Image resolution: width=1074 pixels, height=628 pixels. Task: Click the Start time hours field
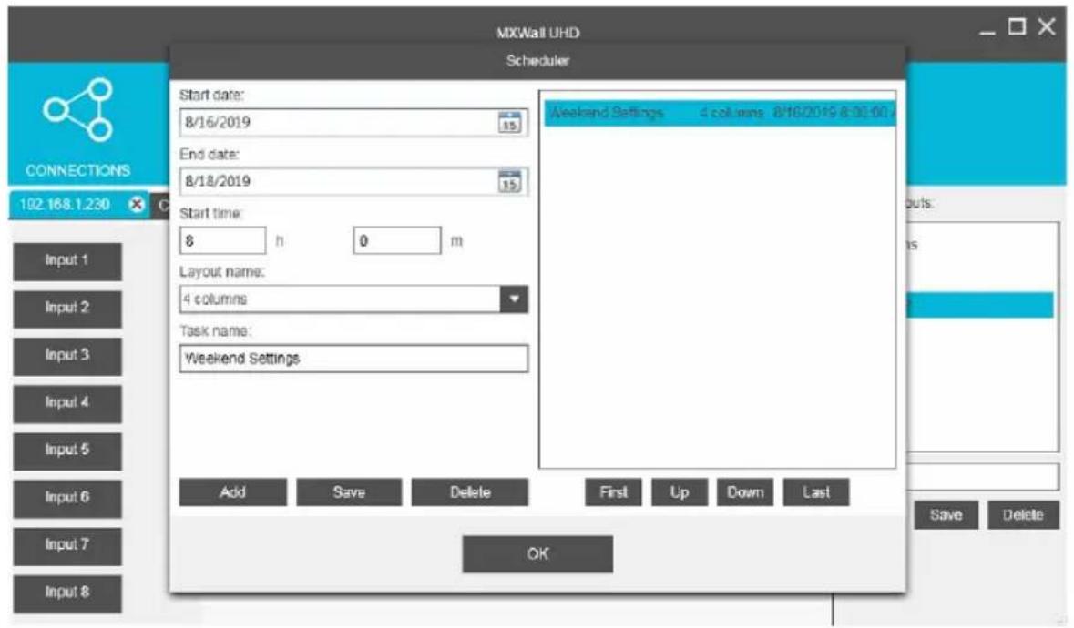(222, 241)
